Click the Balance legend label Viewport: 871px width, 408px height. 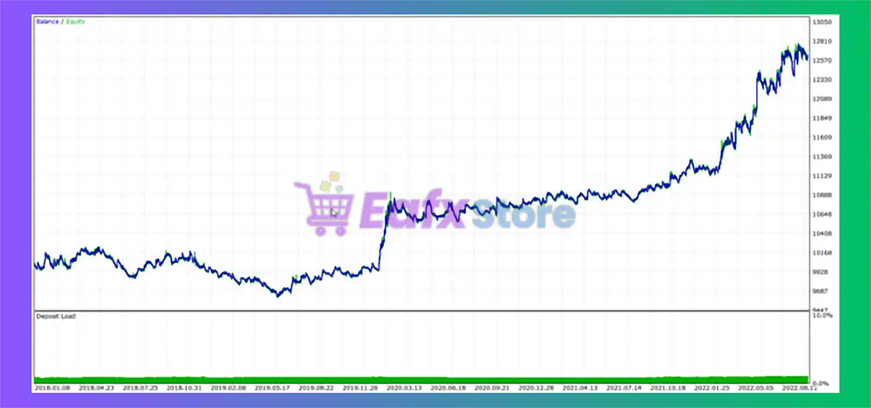coord(47,22)
